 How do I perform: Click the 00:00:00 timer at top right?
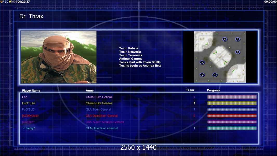click(271, 2)
